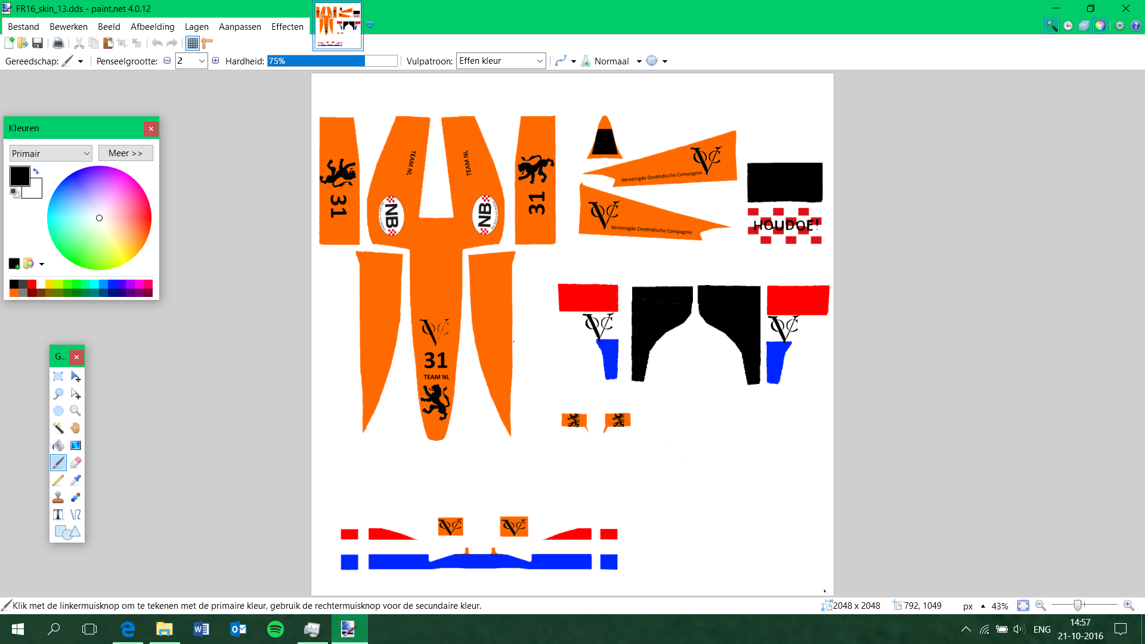
Task: Toggle the History window visibility button
Action: click(x=1067, y=26)
